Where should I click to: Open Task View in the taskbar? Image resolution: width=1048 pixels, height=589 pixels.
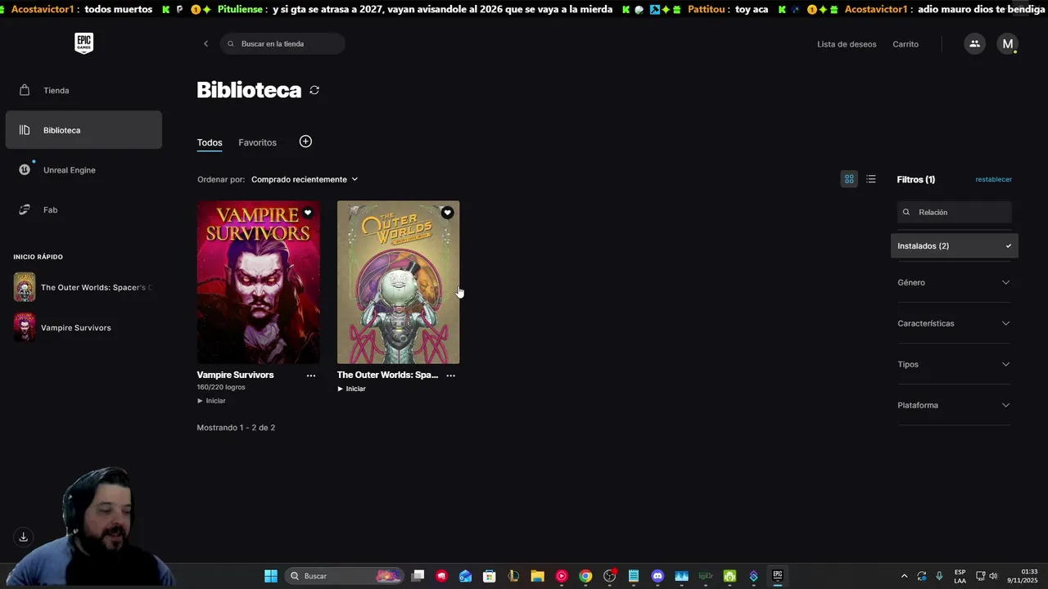tap(418, 576)
